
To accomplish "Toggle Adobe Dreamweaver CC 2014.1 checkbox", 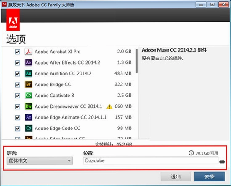I will pos(18,106).
